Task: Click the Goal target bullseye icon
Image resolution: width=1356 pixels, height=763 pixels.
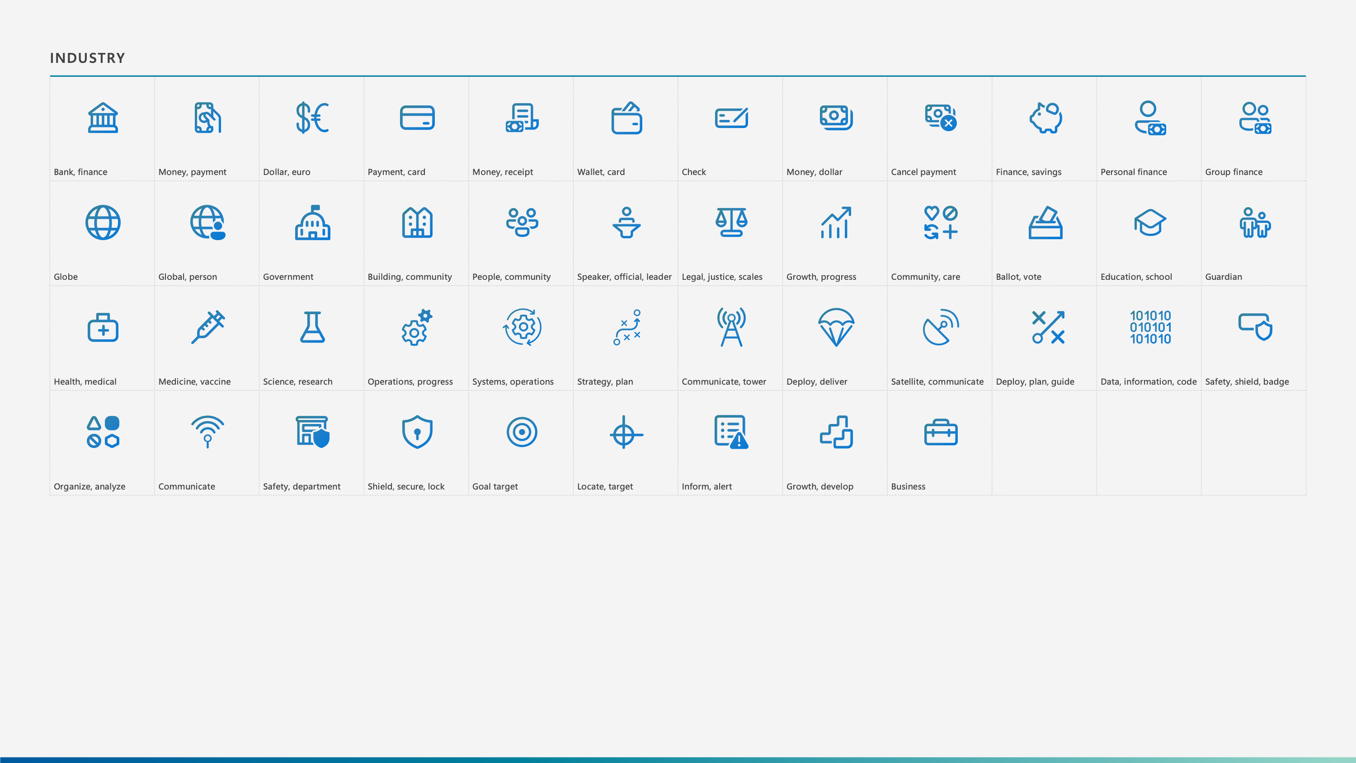Action: 521,432
